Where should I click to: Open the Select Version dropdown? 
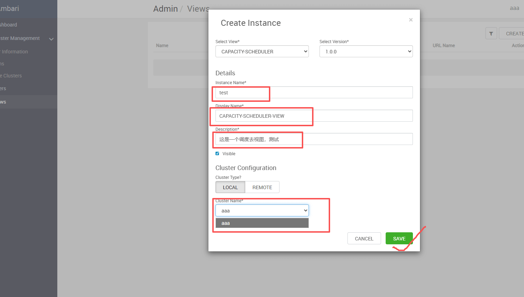(366, 51)
